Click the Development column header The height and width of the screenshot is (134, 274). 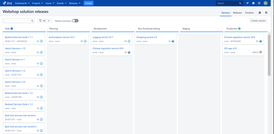point(100,28)
